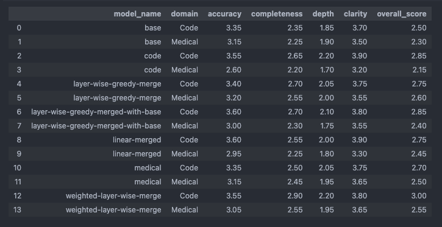Click domain 'Medical' in row 1
Screen dimensions: 442x227
[185, 42]
